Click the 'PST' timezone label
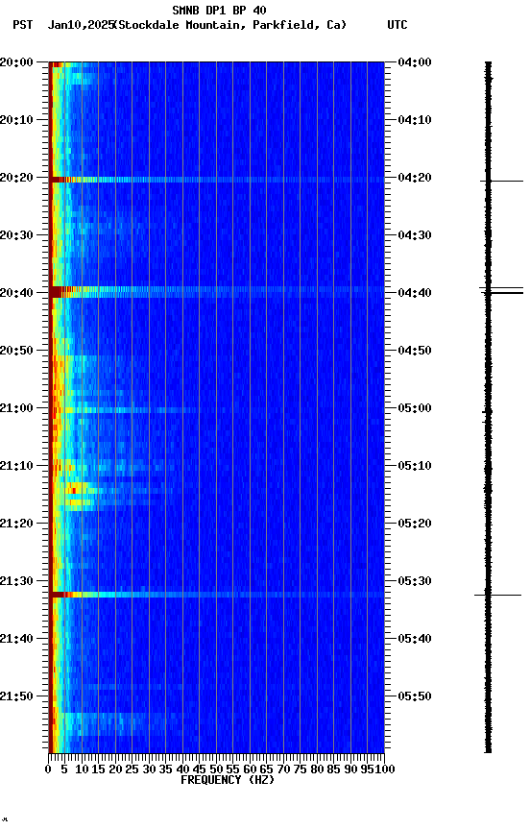Viewport: 530px width, 830px height. click(23, 25)
